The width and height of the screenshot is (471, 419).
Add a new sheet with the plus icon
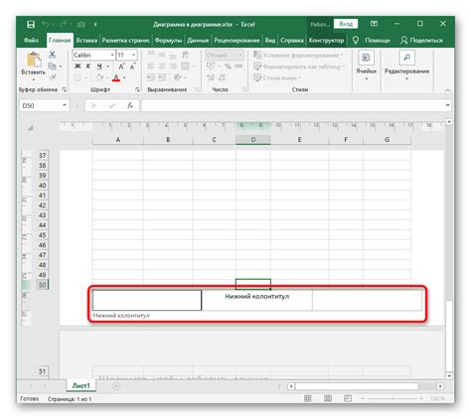pyautogui.click(x=116, y=386)
